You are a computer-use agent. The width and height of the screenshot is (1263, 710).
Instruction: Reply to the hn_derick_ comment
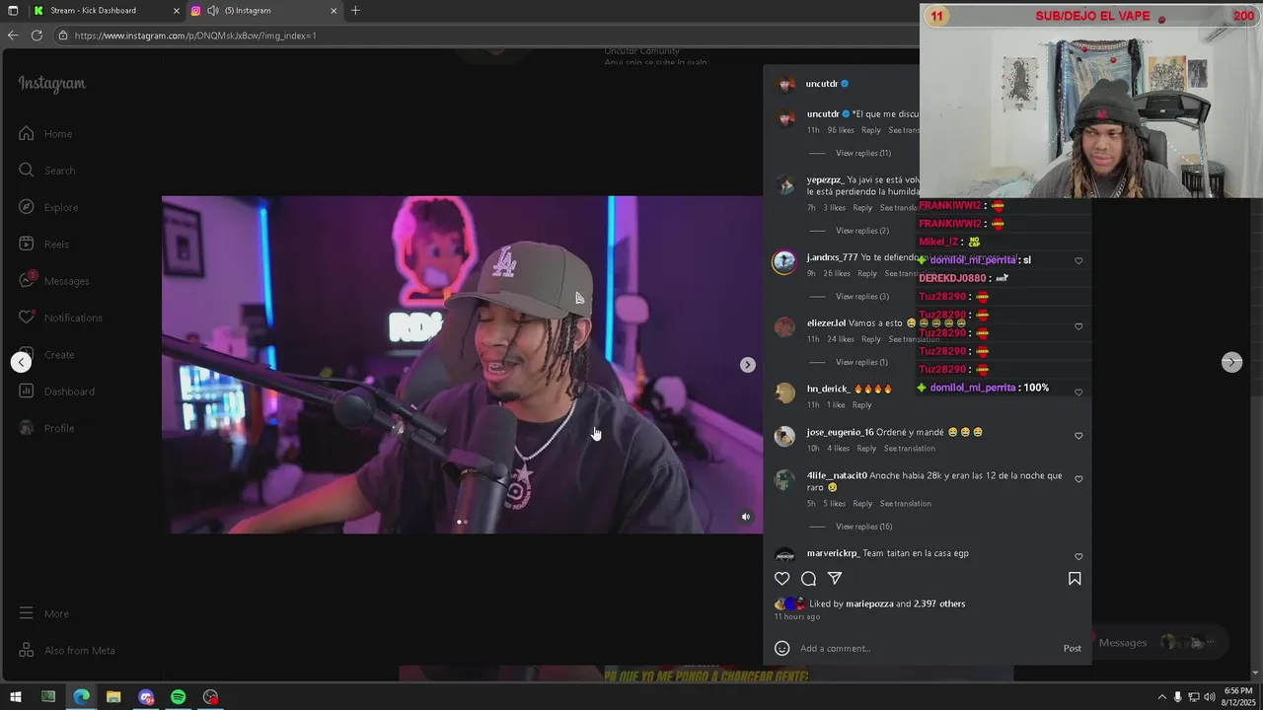point(861,405)
